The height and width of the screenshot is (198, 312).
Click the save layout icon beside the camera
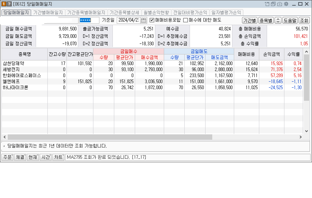coord(273,4)
